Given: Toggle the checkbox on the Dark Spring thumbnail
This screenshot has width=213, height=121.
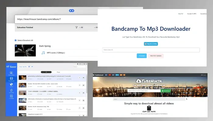Looking at the screenshot, I should [16, 46].
